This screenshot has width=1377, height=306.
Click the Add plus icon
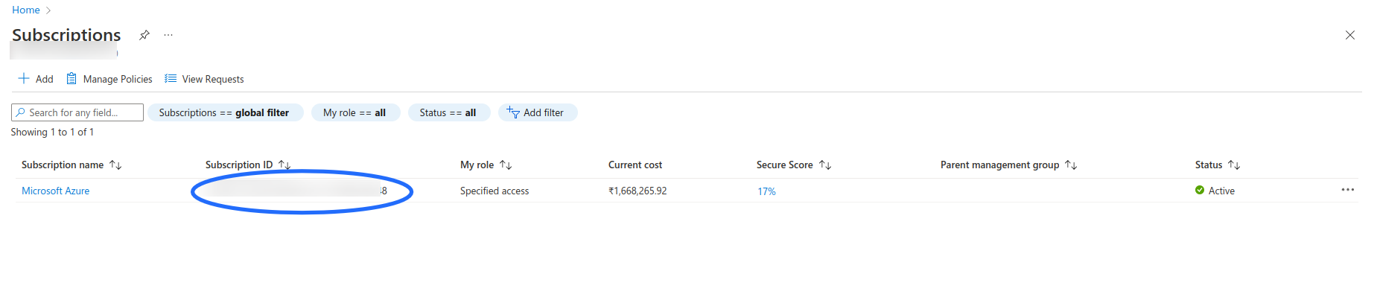(x=24, y=79)
